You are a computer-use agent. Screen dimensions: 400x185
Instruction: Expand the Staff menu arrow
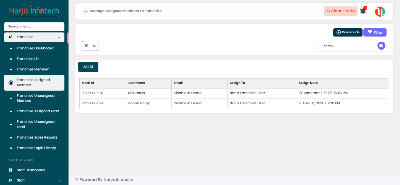coord(59,181)
